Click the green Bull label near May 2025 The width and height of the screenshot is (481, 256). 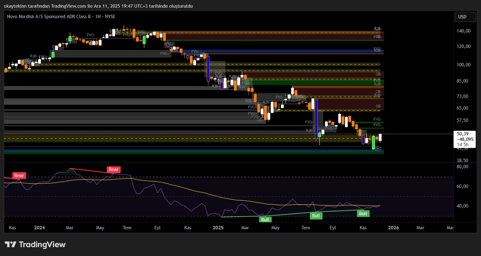[265, 219]
